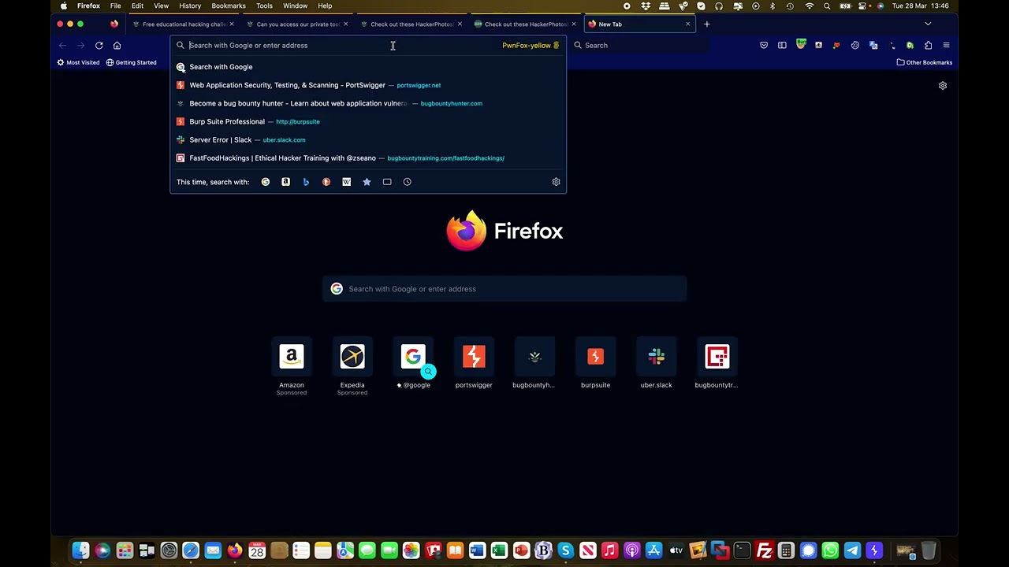Open WhatsApp from the Dock

pyautogui.click(x=830, y=550)
